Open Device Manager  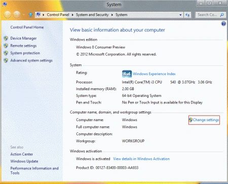click(x=23, y=39)
